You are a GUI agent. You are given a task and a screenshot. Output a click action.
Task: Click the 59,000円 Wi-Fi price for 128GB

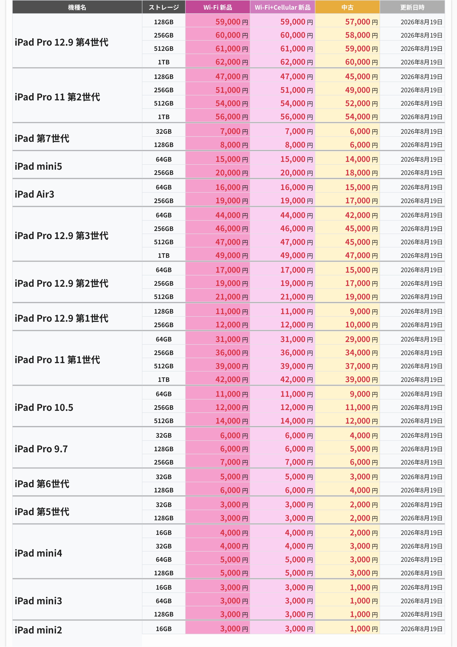(x=231, y=22)
